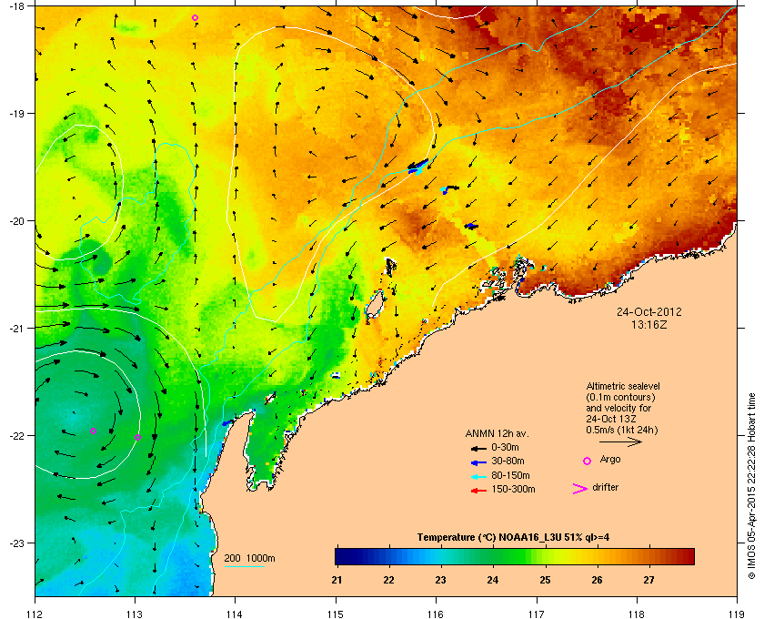The image size is (764, 619).
Task: Click the colorbar tick label '26'
Action: tap(597, 580)
